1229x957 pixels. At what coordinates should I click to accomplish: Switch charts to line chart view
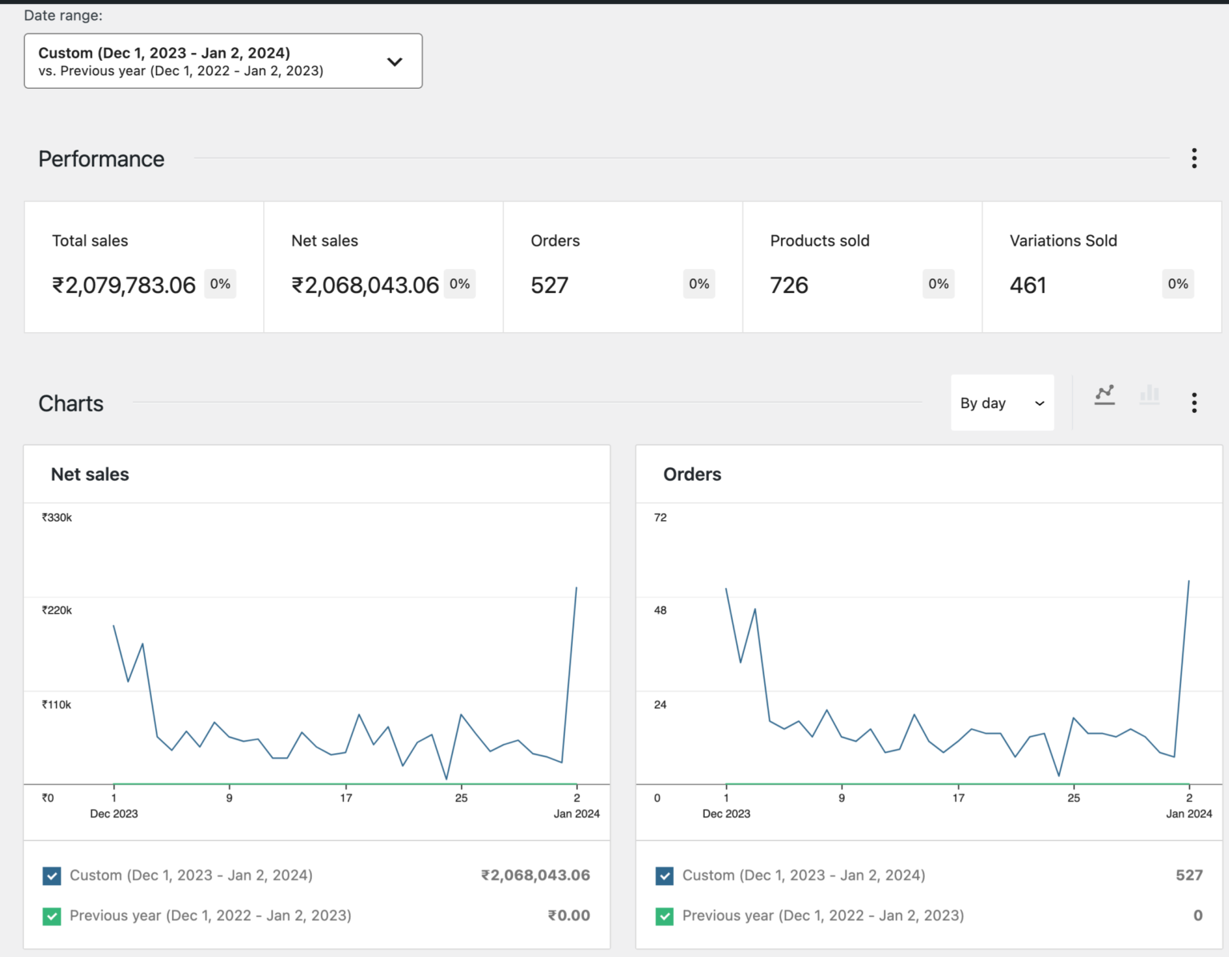[1104, 394]
